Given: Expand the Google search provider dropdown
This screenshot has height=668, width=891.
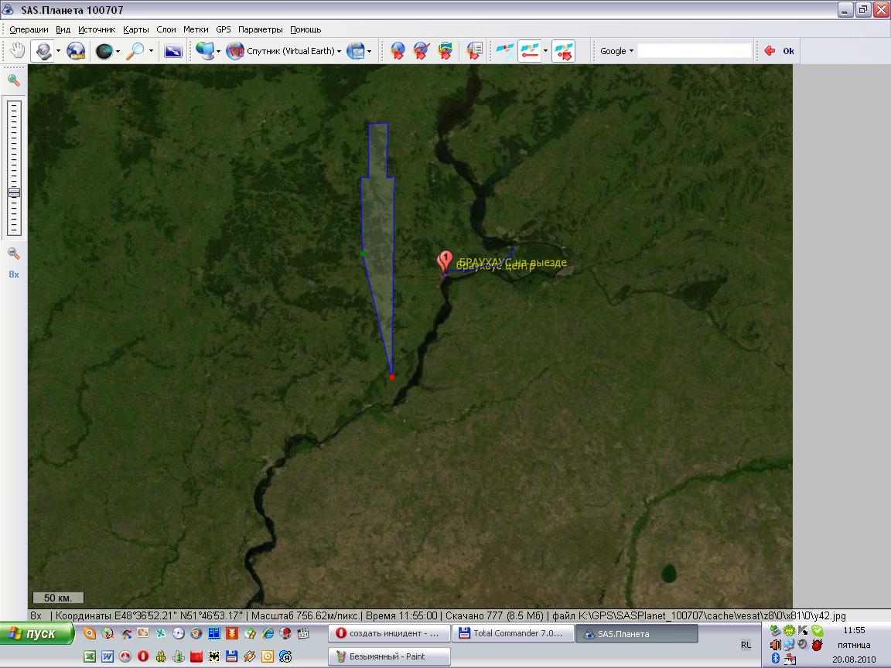Looking at the screenshot, I should coord(616,51).
